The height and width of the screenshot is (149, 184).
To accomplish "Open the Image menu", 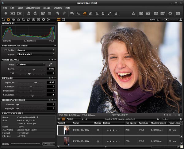I will coord(47,8).
